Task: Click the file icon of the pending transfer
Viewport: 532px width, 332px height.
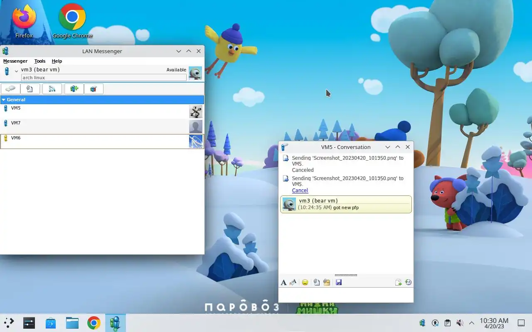Action: (x=286, y=178)
